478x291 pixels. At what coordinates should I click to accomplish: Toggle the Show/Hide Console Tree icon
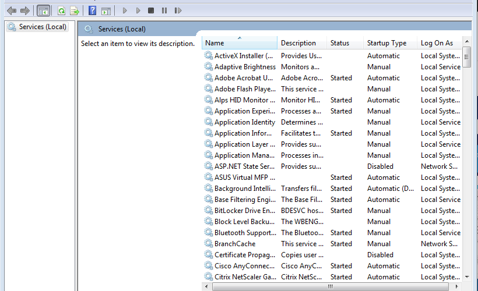click(x=43, y=11)
